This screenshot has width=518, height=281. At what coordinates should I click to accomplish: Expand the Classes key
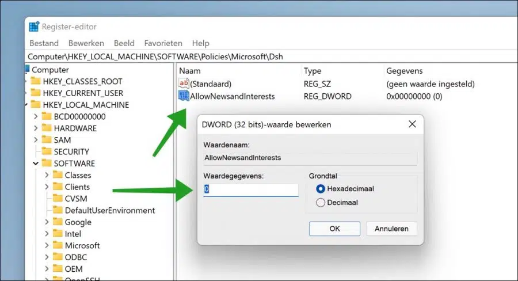[x=47, y=175]
